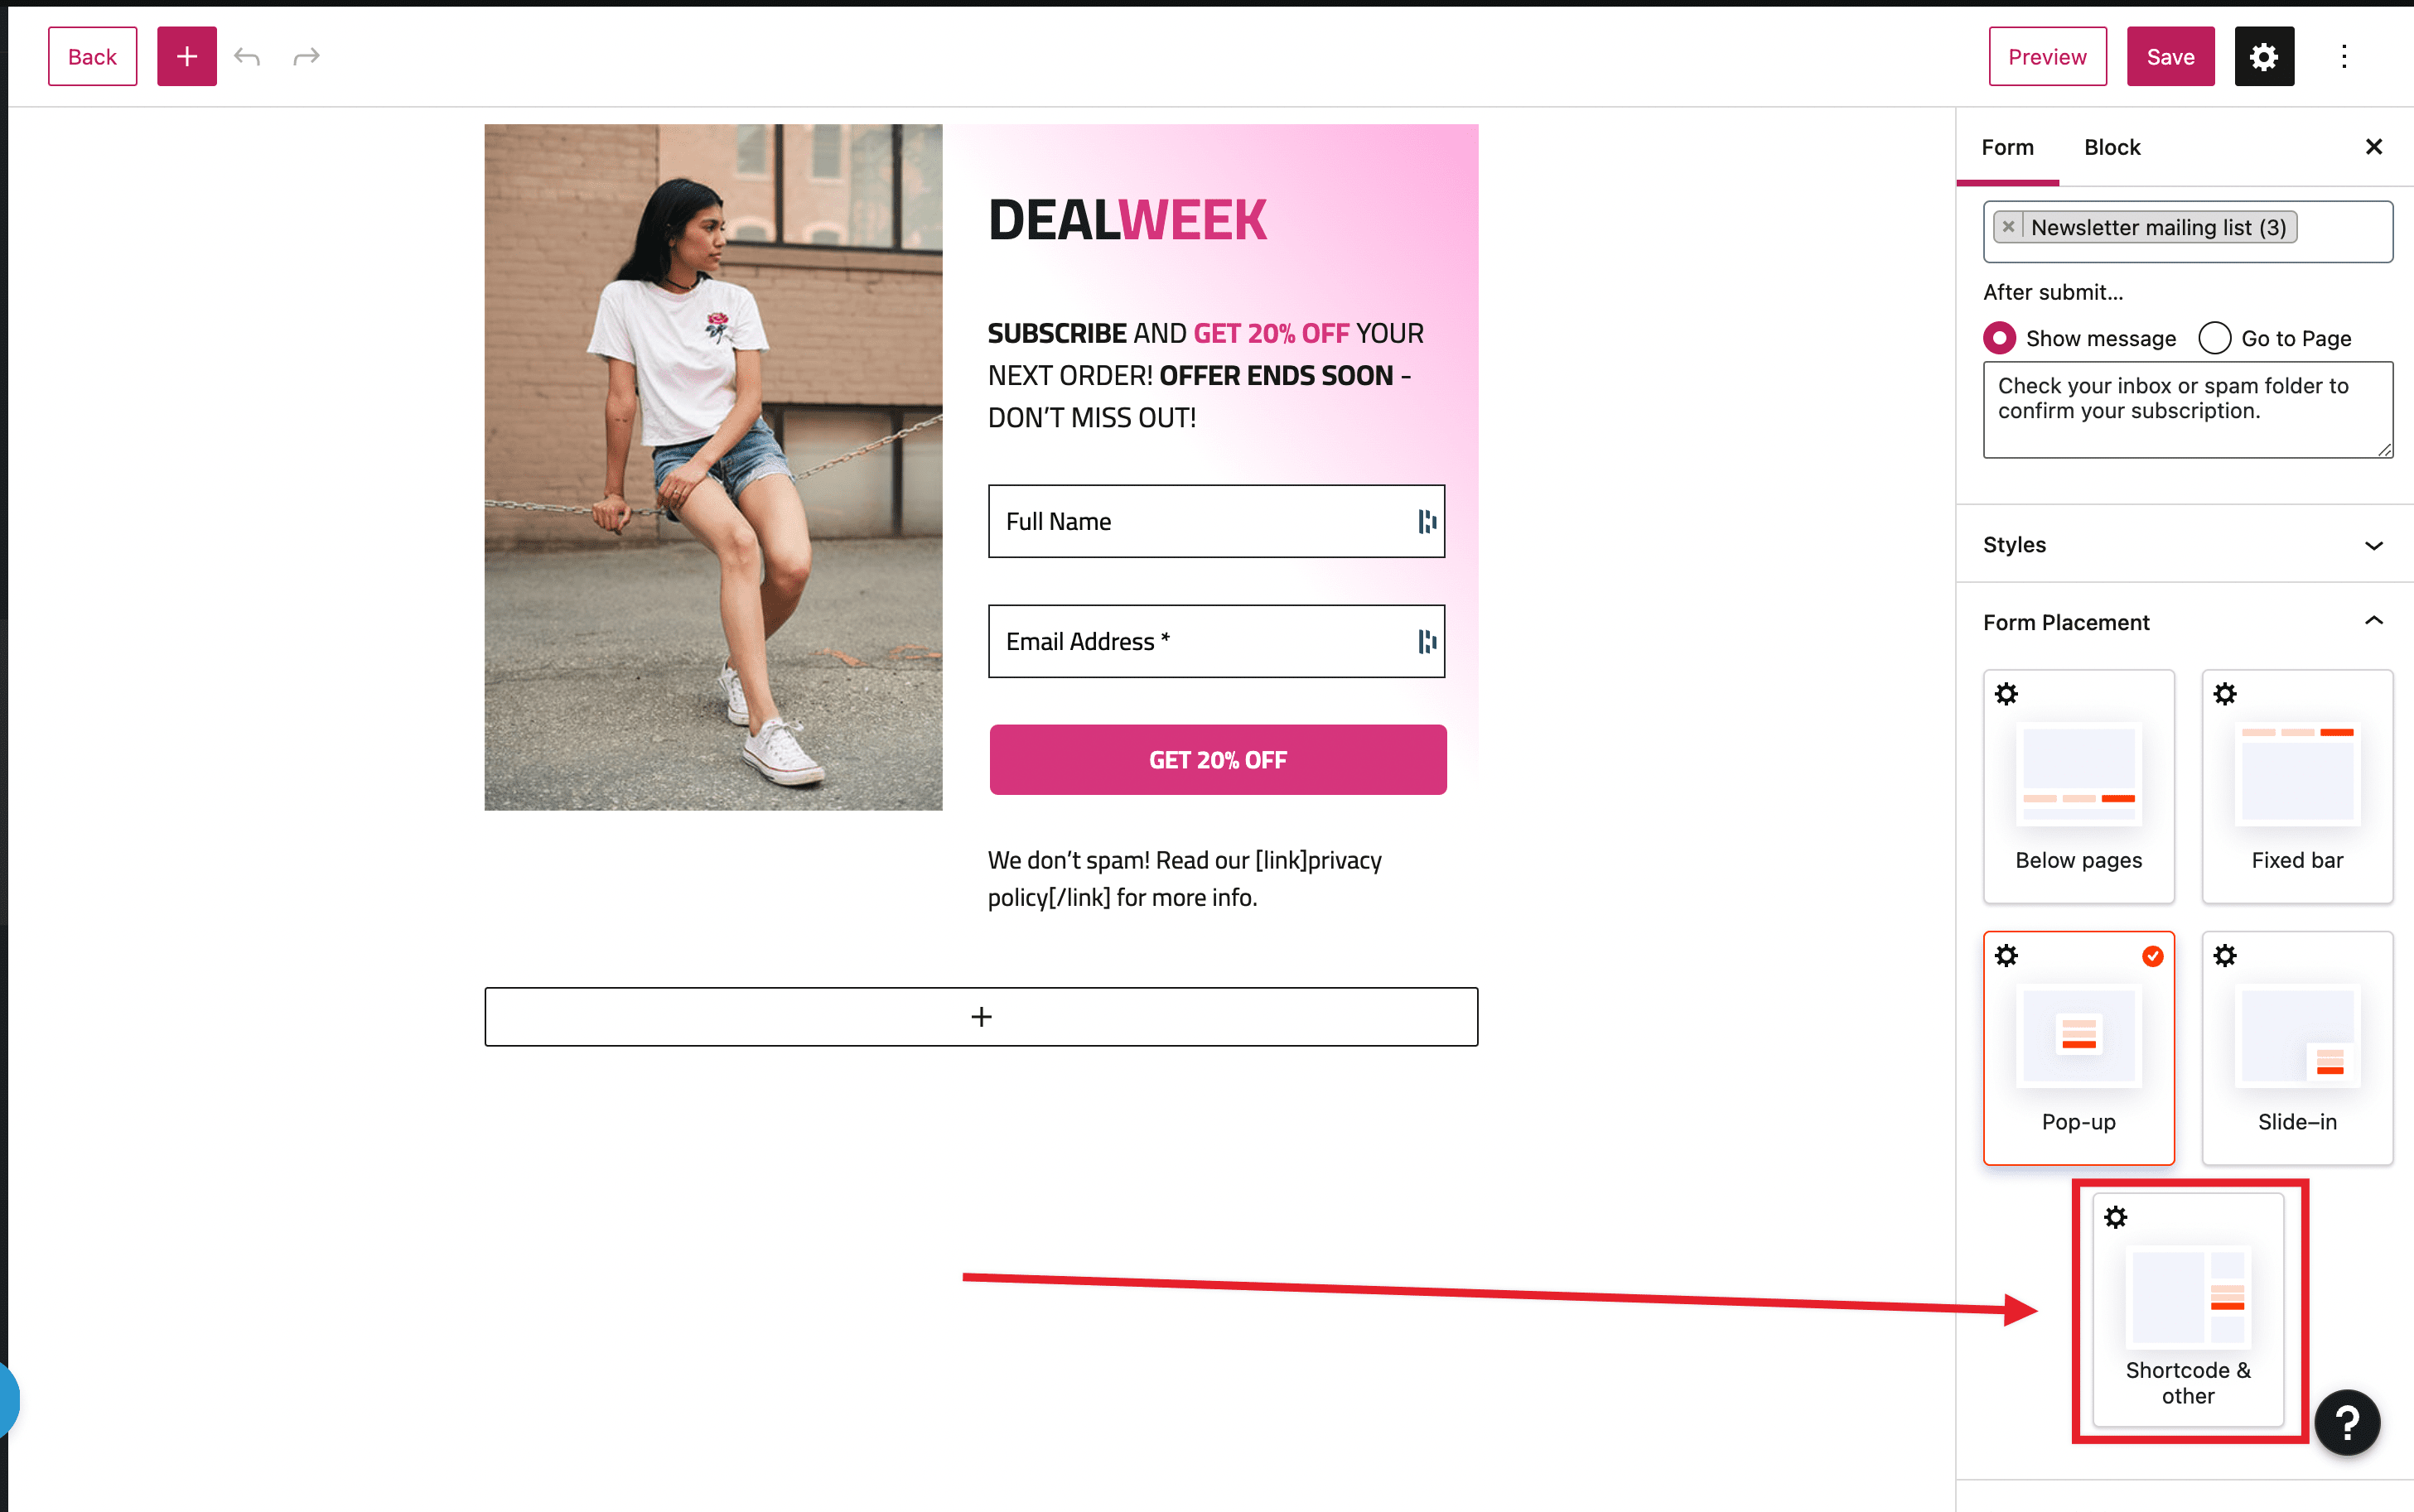Switch to the Block tab
The height and width of the screenshot is (1512, 2414).
click(2112, 147)
